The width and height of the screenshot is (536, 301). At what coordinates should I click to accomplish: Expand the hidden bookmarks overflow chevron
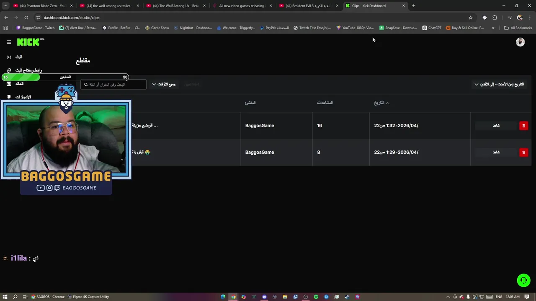click(493, 28)
